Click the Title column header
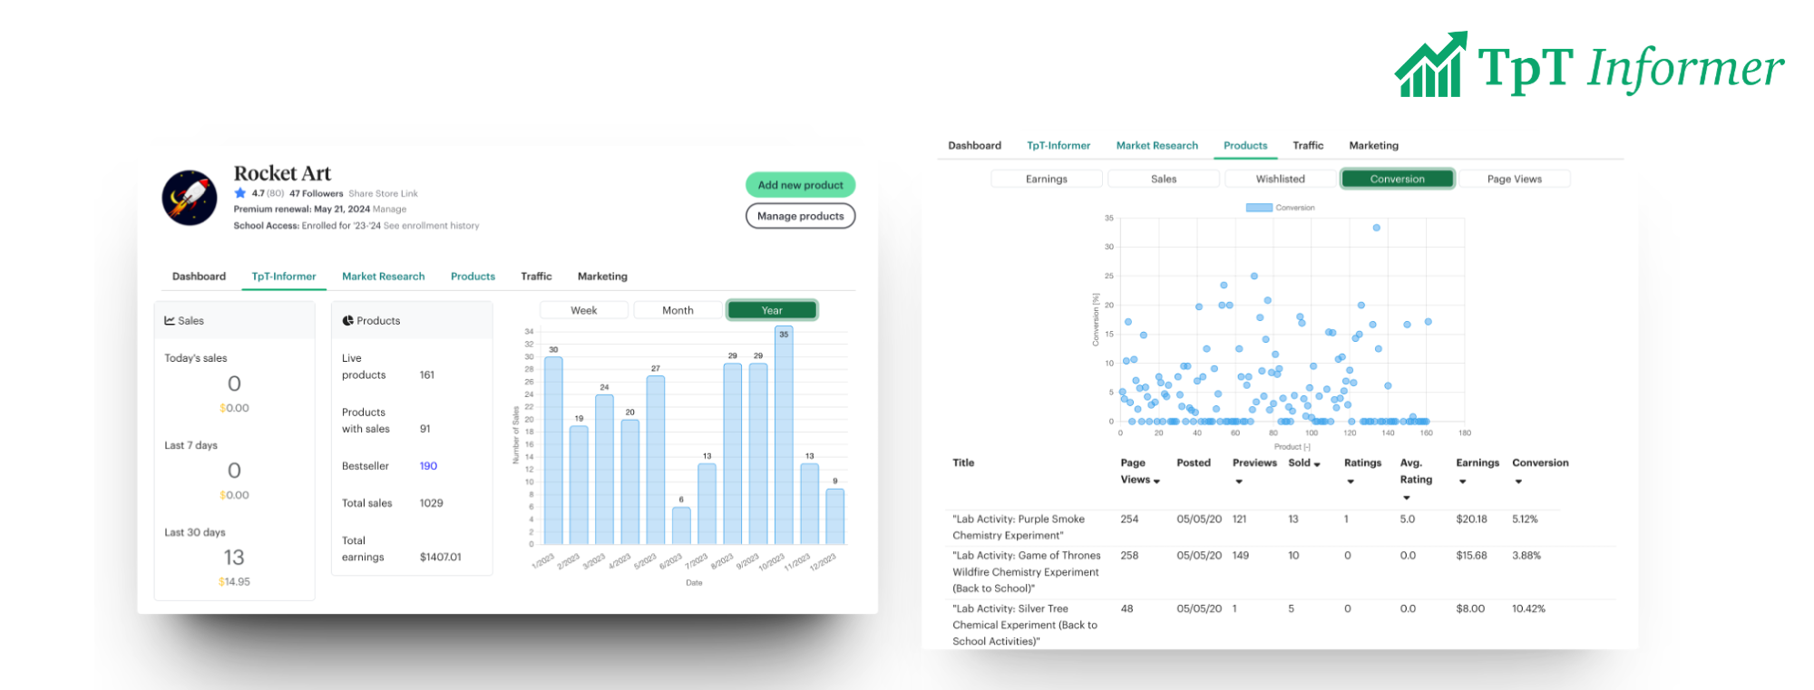 point(963,462)
